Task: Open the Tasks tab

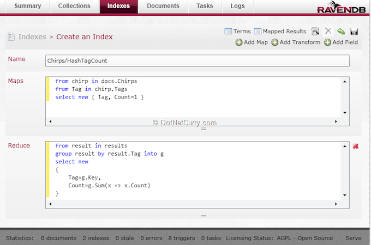Action: 205,6
